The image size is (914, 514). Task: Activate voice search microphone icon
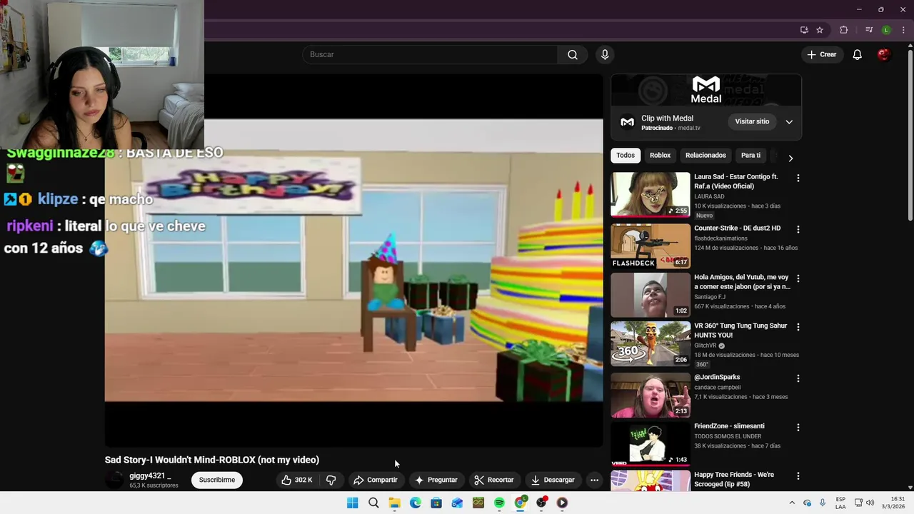[x=605, y=55]
